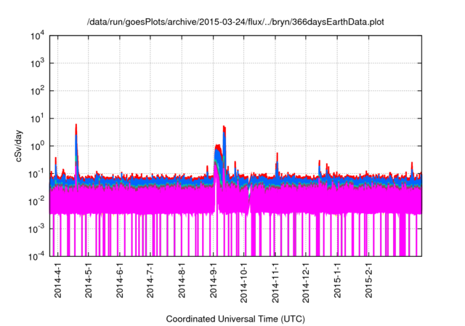The width and height of the screenshot is (465, 326).
Task: Select the 2014-4-1 date tick label
Action: pyautogui.click(x=57, y=281)
